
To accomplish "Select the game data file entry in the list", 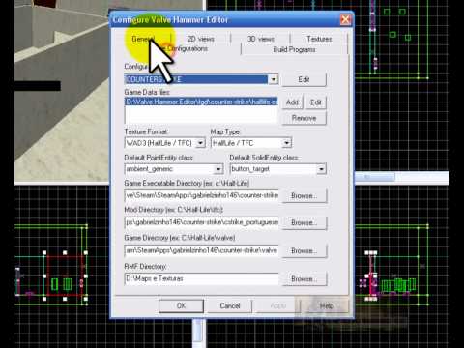I will click(x=201, y=101).
